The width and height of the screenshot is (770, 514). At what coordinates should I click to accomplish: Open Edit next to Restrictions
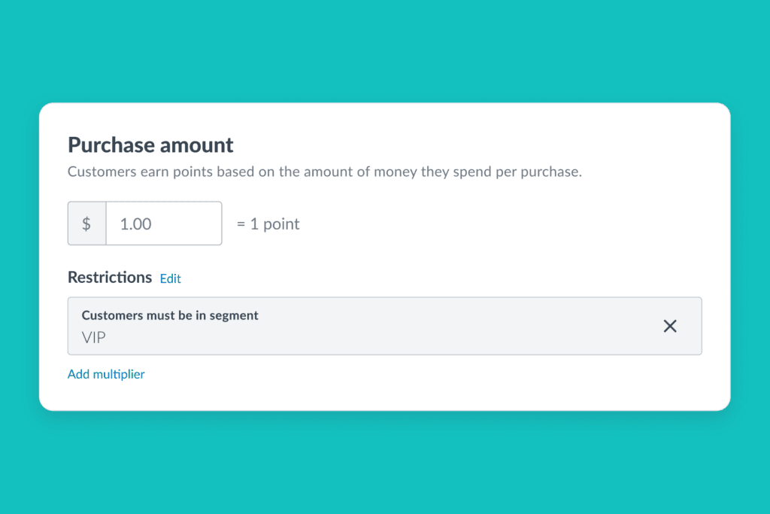171,278
